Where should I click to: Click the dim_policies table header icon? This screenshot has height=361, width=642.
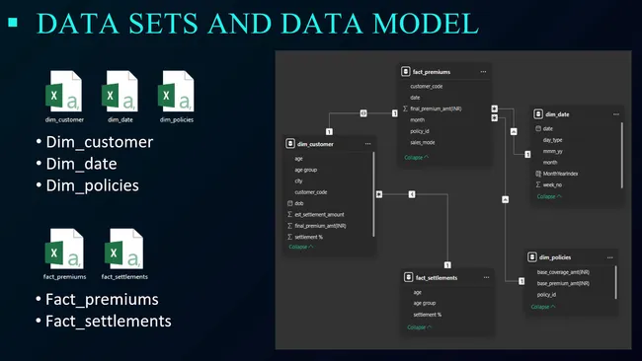coord(531,257)
